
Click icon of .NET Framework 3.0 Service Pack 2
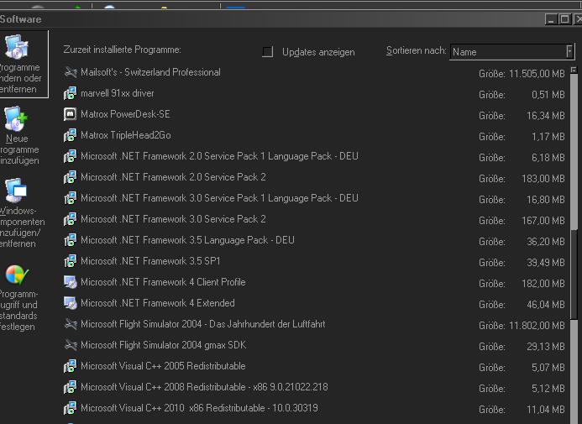pyautogui.click(x=71, y=219)
